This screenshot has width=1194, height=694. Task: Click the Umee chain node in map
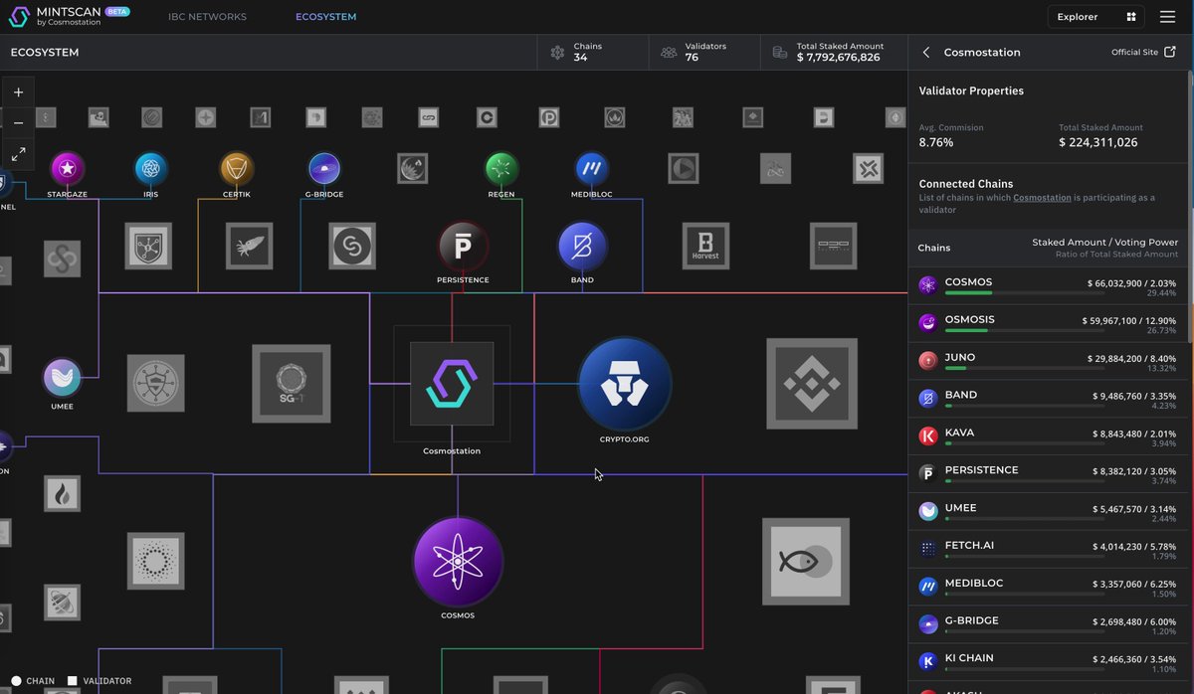point(63,378)
